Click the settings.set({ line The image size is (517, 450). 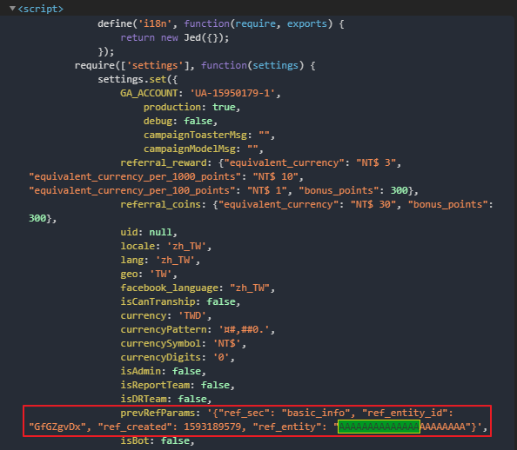pyautogui.click(x=138, y=79)
